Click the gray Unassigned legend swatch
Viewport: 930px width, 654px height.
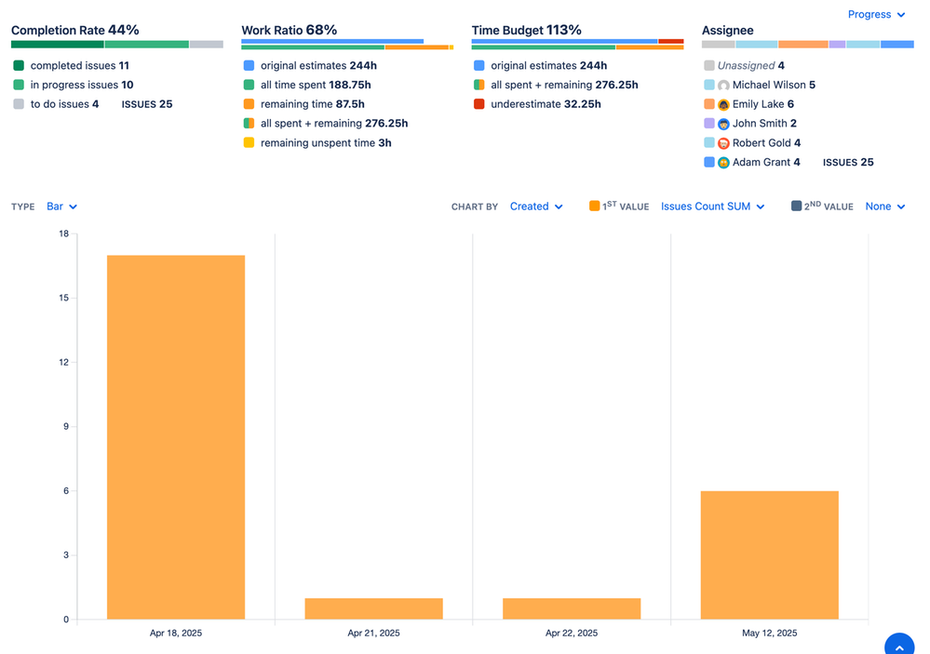708,65
